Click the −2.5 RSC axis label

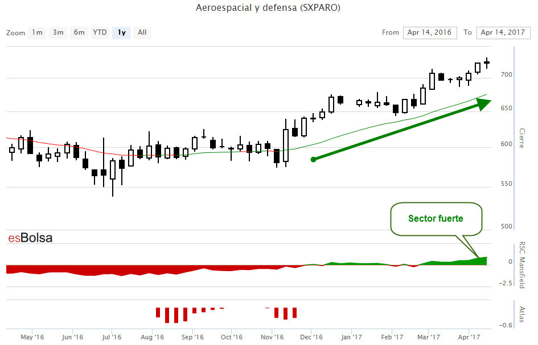(506, 283)
